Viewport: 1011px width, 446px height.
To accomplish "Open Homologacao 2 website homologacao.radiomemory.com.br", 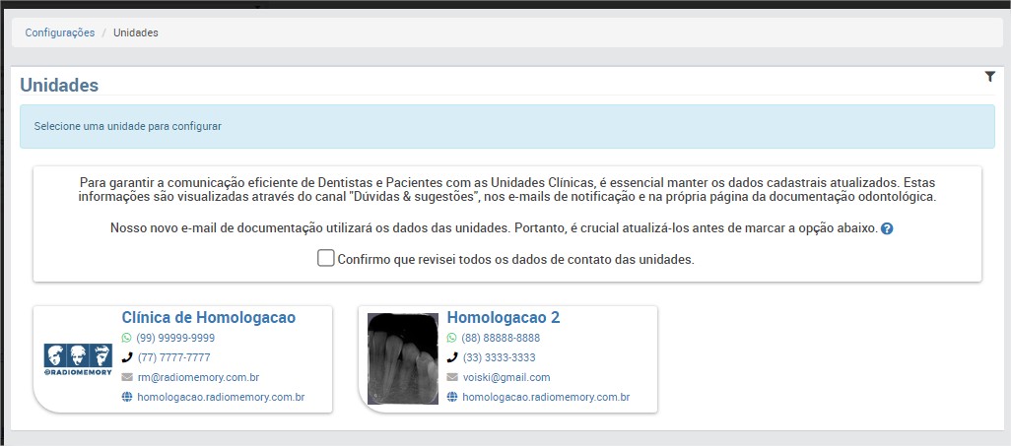I will tap(546, 397).
